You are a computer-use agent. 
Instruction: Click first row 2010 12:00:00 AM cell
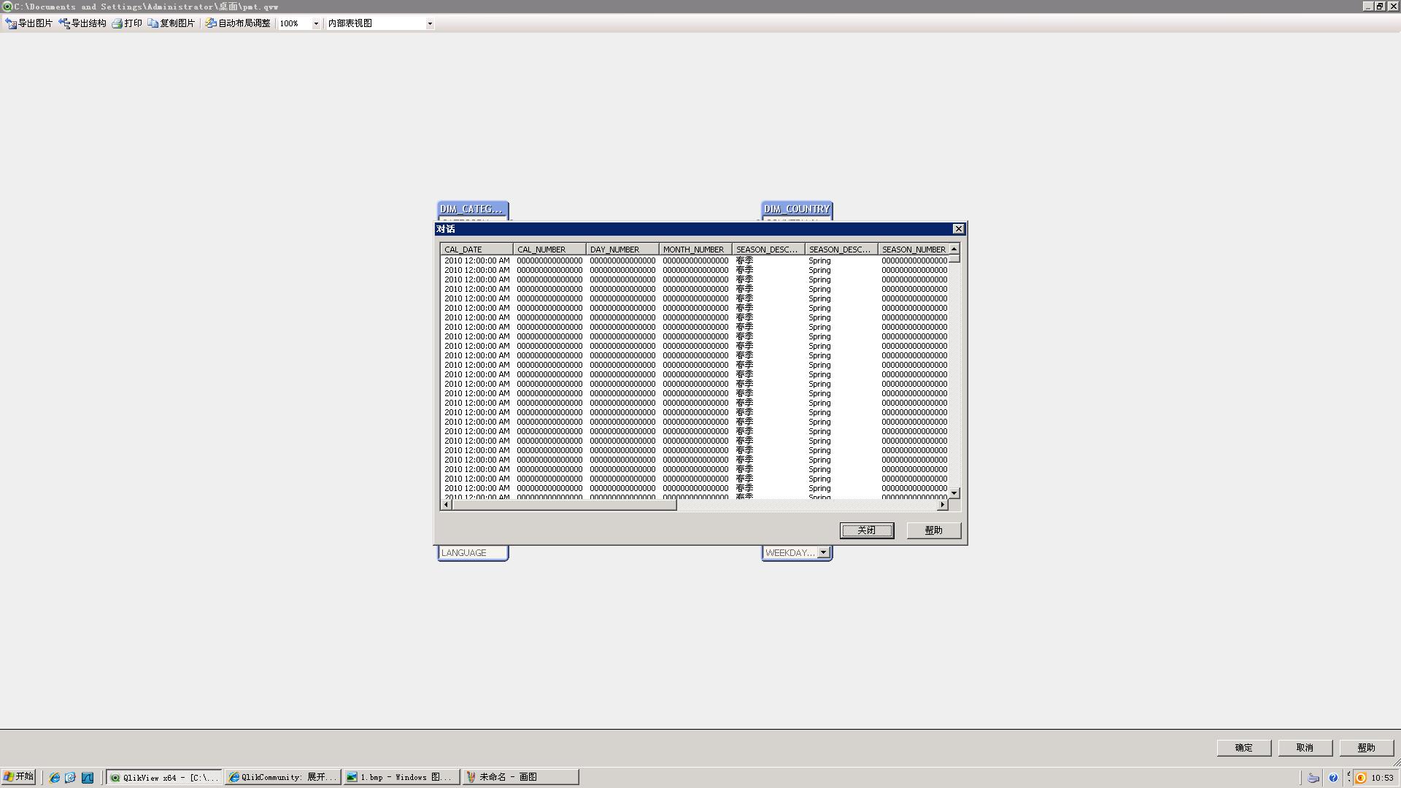476,260
